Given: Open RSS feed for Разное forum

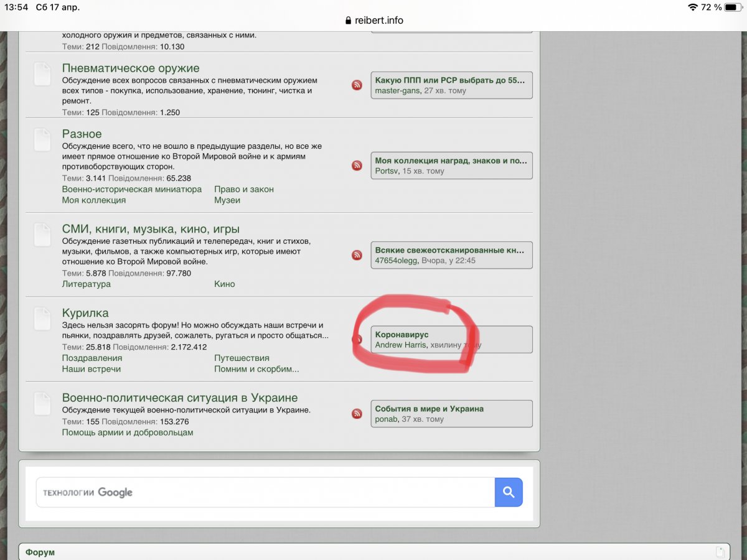Looking at the screenshot, I should pos(357,166).
